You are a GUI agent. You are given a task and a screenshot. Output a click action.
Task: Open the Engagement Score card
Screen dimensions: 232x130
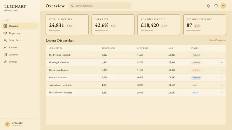[x=205, y=25]
